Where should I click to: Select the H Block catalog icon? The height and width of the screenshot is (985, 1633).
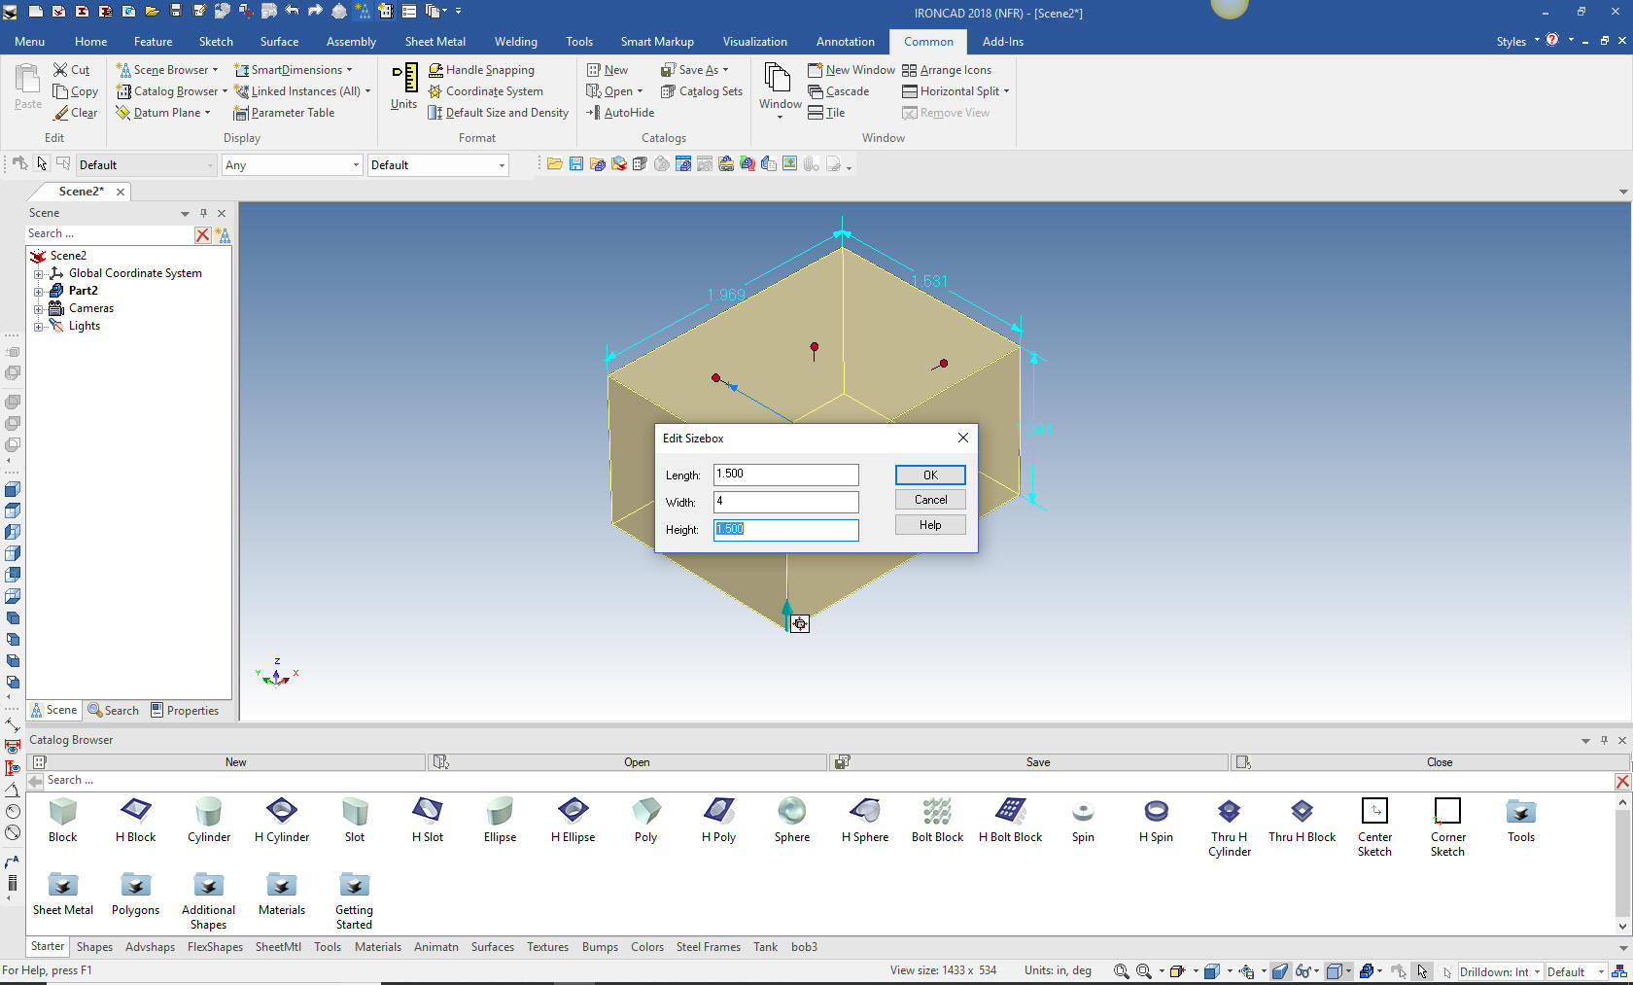[x=135, y=811]
